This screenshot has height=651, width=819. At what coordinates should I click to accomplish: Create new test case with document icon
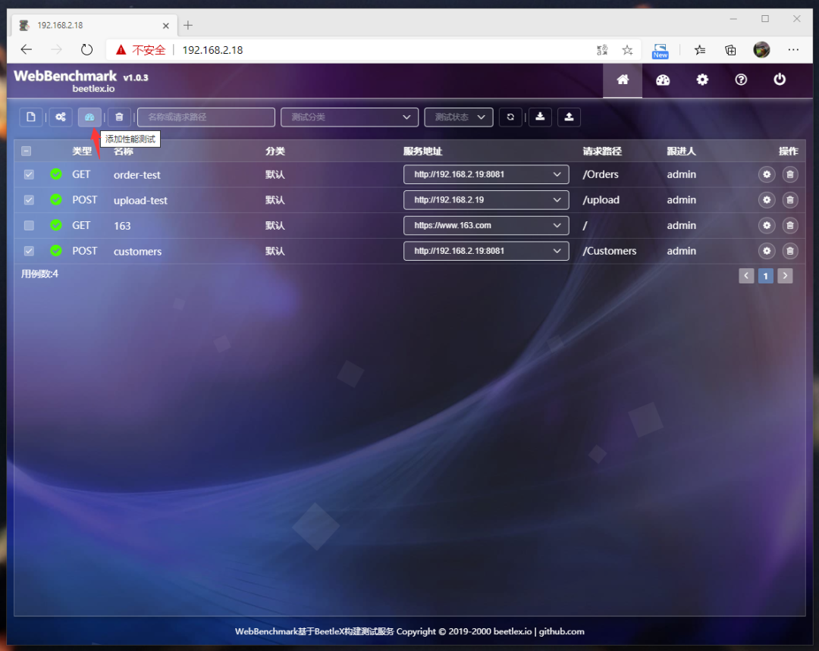pos(31,117)
